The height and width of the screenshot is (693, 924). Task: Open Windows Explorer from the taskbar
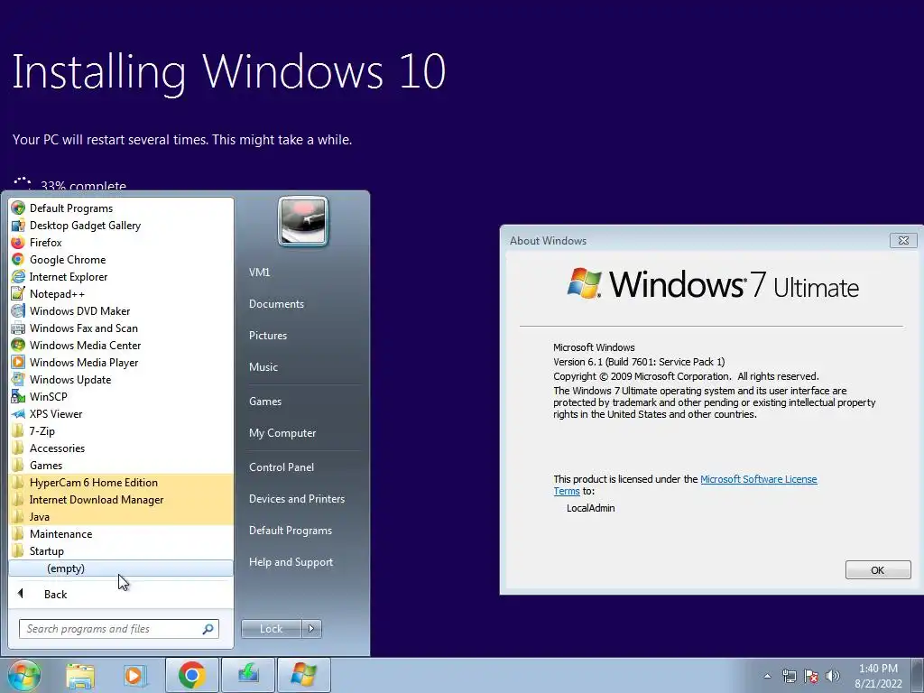click(x=80, y=675)
